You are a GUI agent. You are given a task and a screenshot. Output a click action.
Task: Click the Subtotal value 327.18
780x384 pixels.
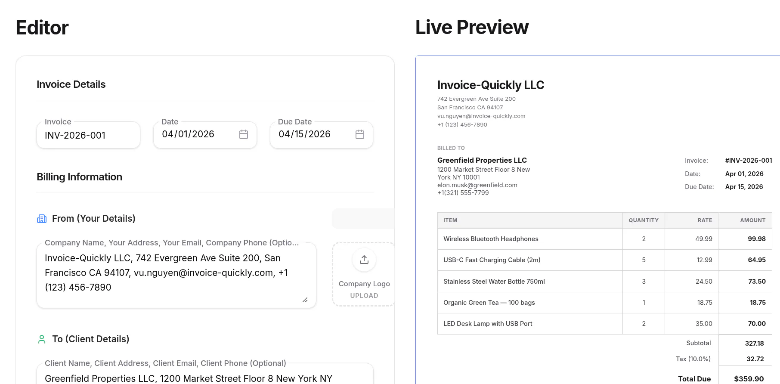[754, 344]
